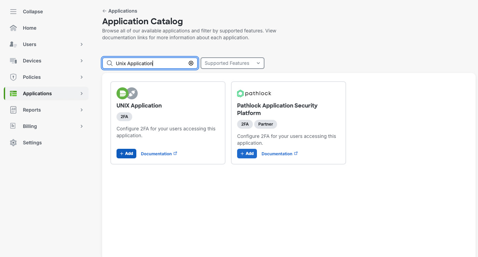Click the Billing document icon

[13, 126]
